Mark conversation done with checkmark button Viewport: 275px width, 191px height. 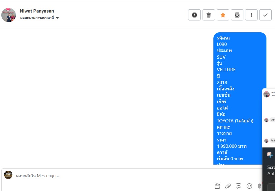(265, 15)
